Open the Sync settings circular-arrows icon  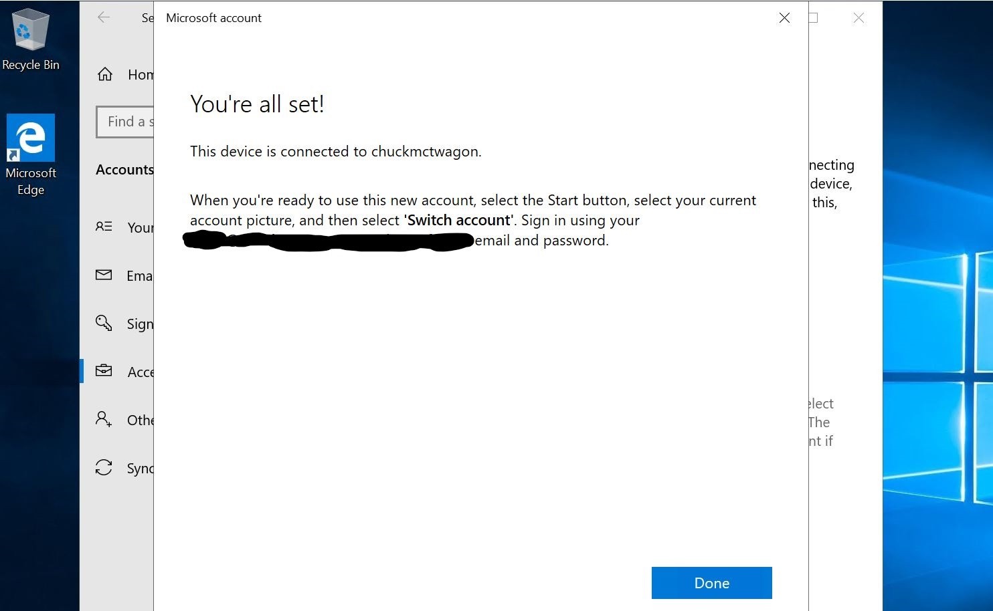click(x=104, y=467)
